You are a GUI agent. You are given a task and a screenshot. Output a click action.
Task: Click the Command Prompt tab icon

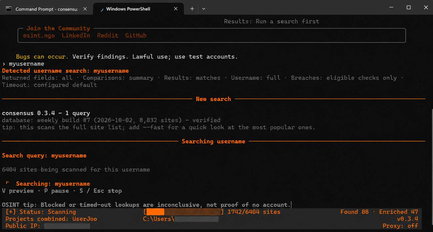click(9, 9)
